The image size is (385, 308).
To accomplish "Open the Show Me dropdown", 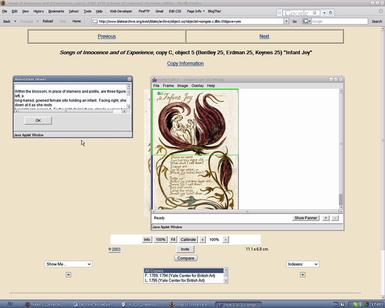I will 68,264.
